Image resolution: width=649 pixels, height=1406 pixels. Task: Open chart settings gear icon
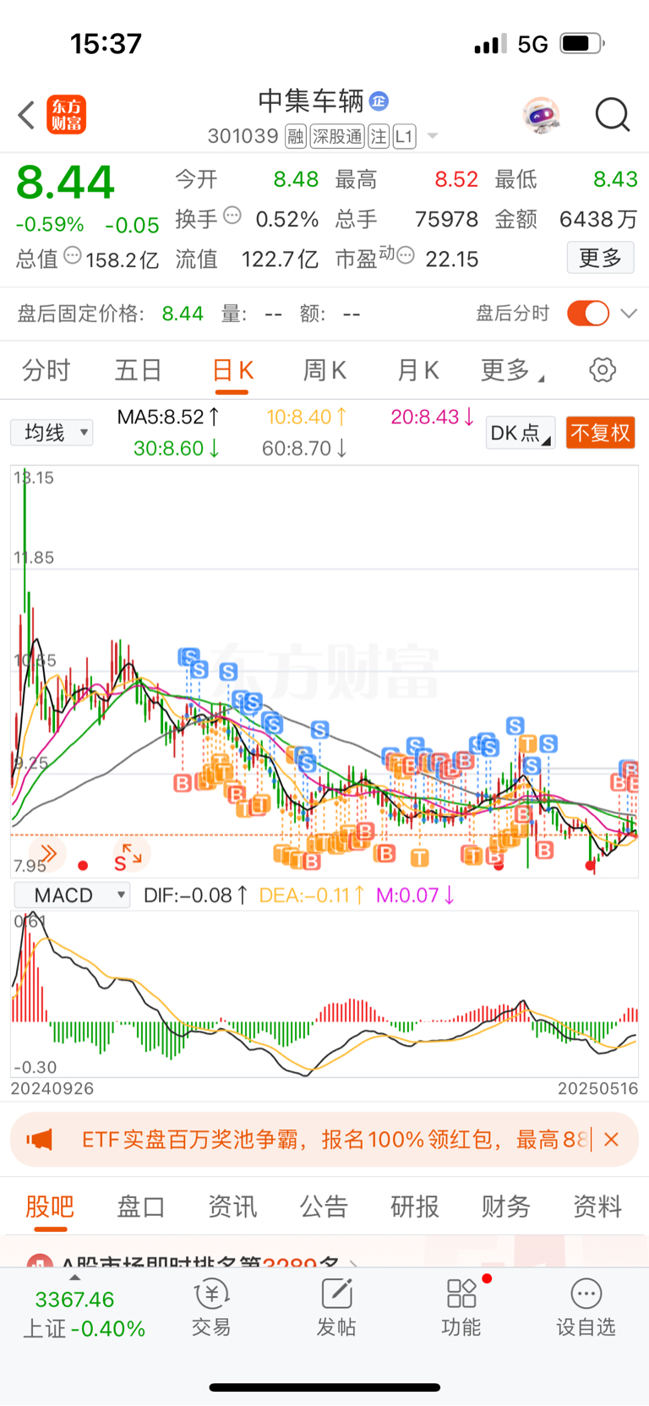pos(603,369)
